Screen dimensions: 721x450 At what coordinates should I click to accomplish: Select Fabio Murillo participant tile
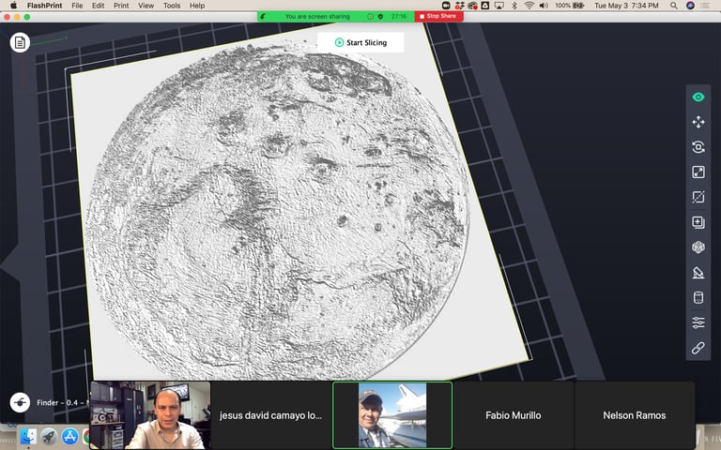click(514, 415)
